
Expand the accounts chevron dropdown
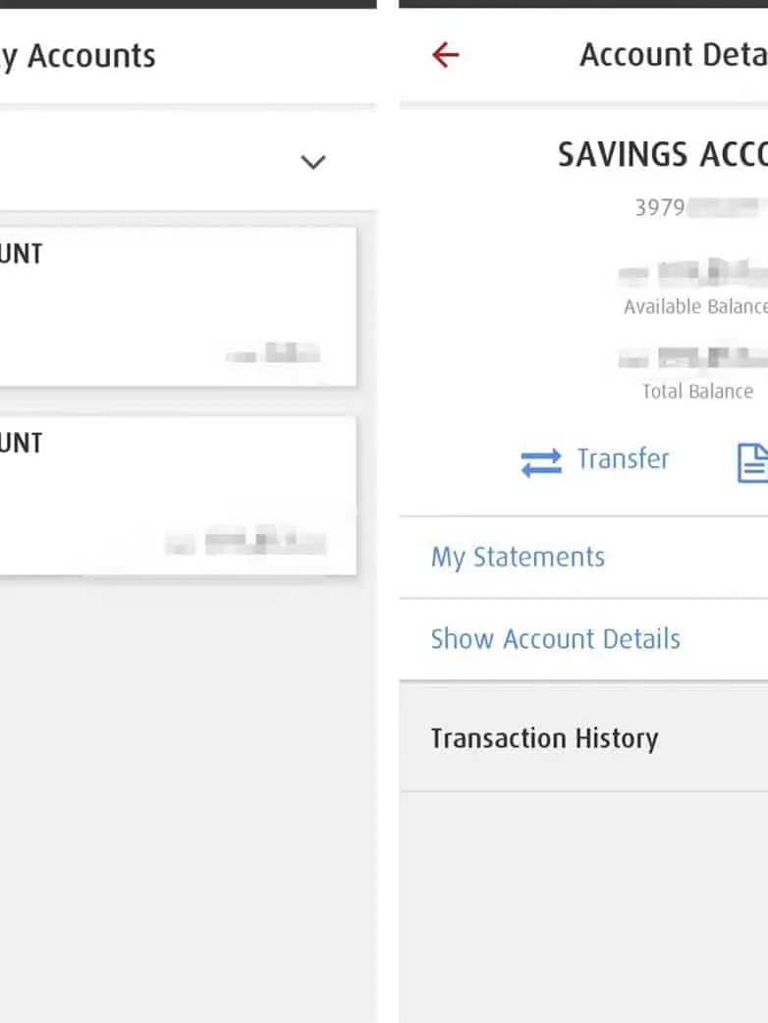coord(312,162)
